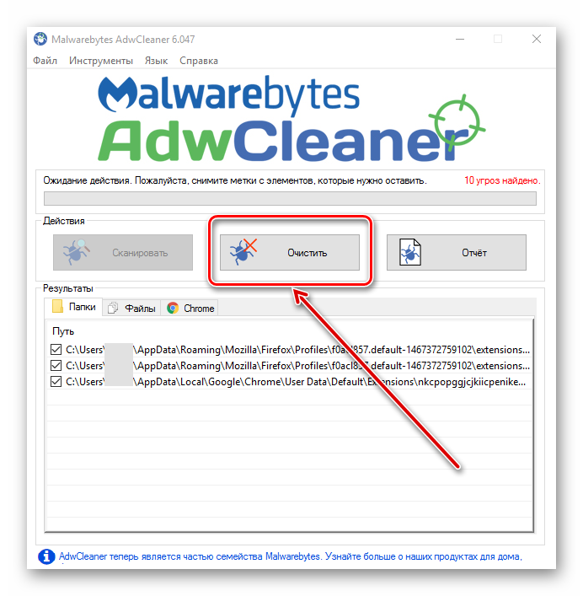Image resolution: width=583 pixels, height=596 pixels.
Task: Switch to the Файлы tab
Action: click(131, 308)
